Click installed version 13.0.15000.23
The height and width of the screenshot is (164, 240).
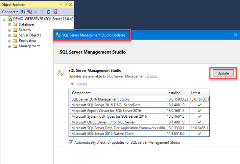178,99
